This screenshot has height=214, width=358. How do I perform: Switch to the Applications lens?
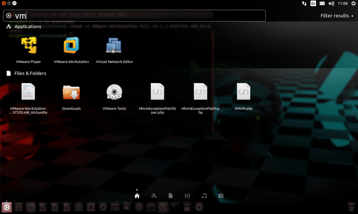[x=154, y=196]
